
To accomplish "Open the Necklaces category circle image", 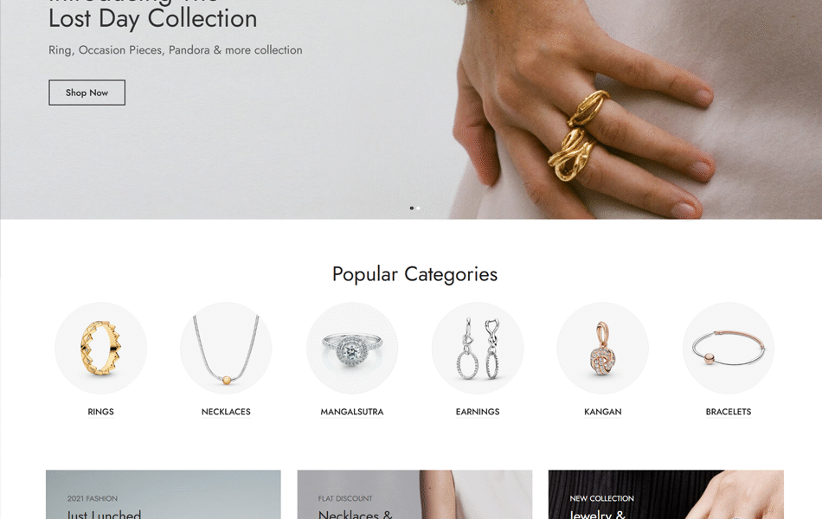I will [x=226, y=348].
